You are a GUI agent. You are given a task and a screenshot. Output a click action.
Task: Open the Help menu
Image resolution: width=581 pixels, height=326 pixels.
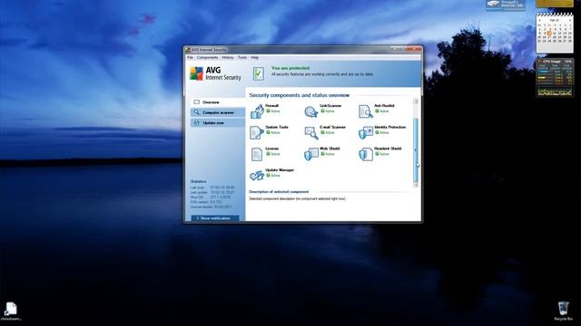tap(254, 58)
